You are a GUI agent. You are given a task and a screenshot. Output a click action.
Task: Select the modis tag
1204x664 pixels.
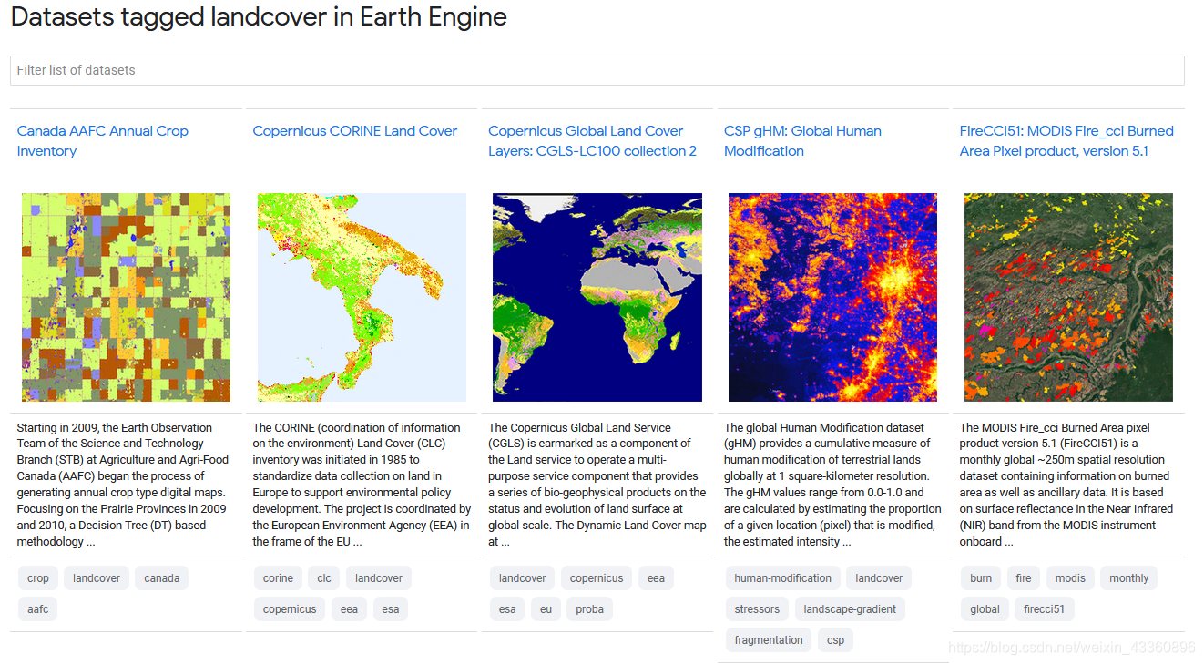(x=1070, y=578)
